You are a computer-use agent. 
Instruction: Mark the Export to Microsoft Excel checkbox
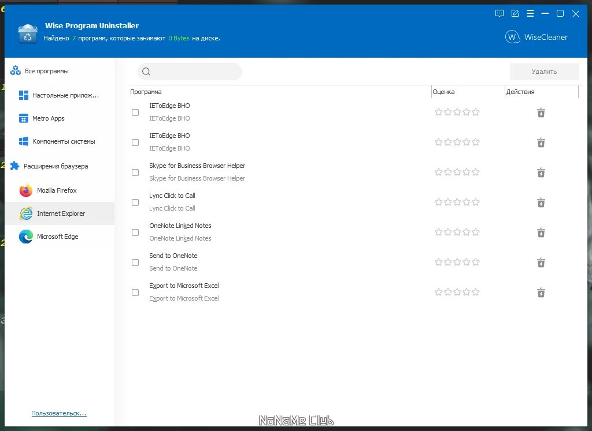click(135, 293)
